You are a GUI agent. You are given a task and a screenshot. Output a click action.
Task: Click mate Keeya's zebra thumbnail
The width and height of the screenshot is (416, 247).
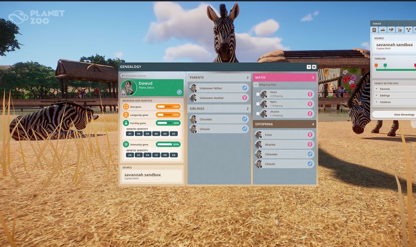click(x=264, y=94)
